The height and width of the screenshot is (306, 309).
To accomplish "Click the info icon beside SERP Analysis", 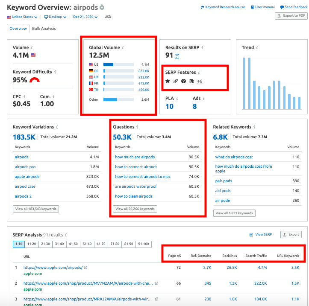I will click(66, 235).
